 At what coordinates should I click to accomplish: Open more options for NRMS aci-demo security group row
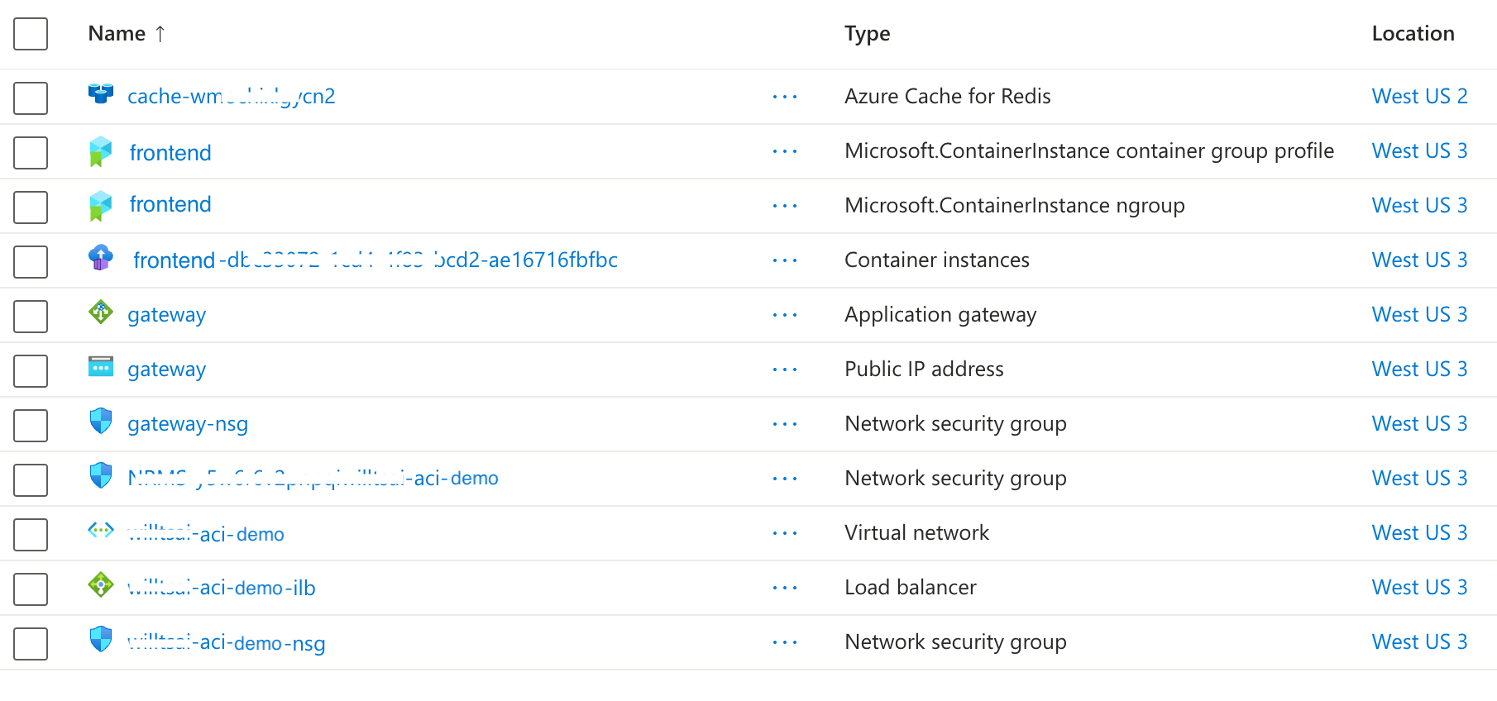pos(784,479)
